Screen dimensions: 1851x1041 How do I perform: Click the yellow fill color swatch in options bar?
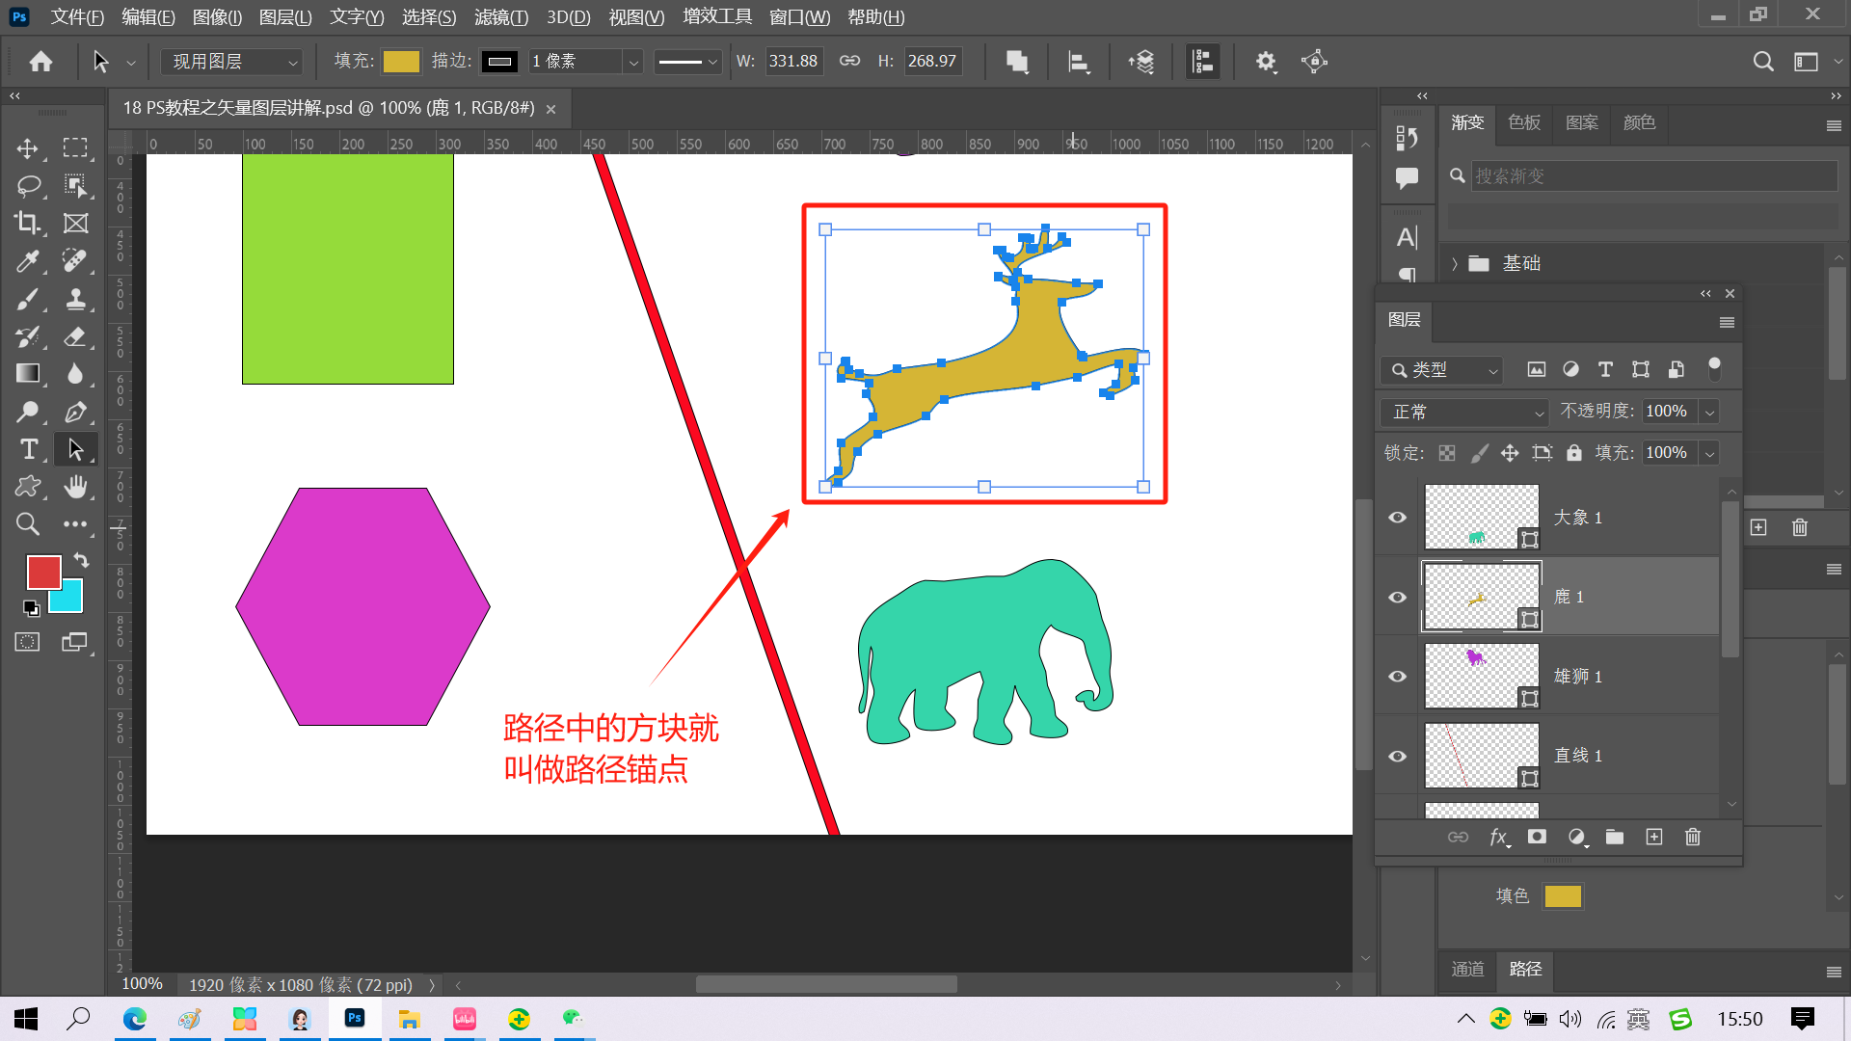401,62
